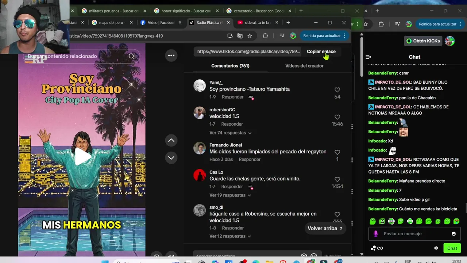Go to previous video with up arrow

[171, 140]
